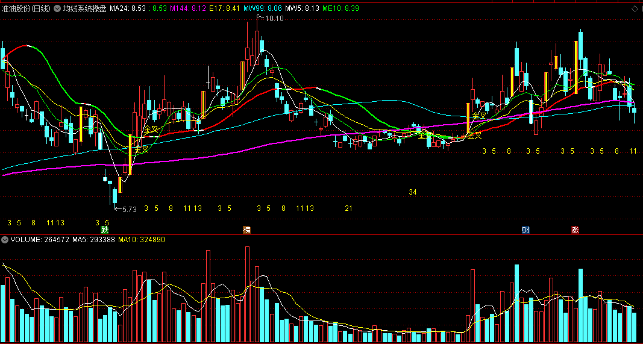Click the VOLUME: 264572 label
The height and width of the screenshot is (344, 643).
[40, 239]
